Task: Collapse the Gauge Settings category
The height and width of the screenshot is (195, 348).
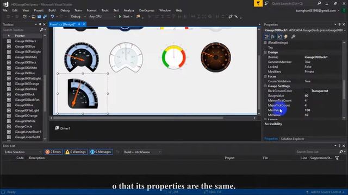Action: coord(265,86)
